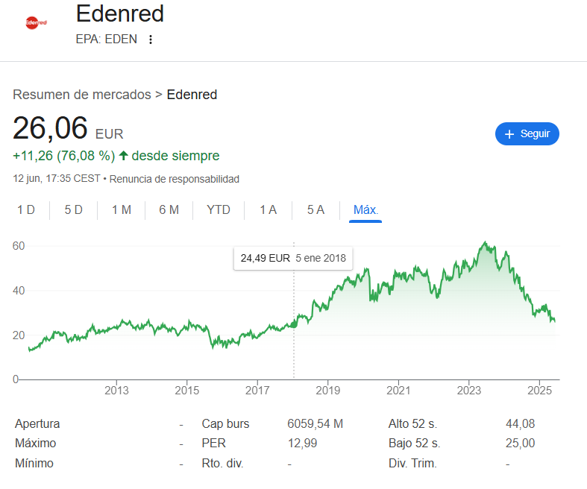This screenshot has width=587, height=489.
Task: Show the 5 A chart range
Action: coord(316,210)
